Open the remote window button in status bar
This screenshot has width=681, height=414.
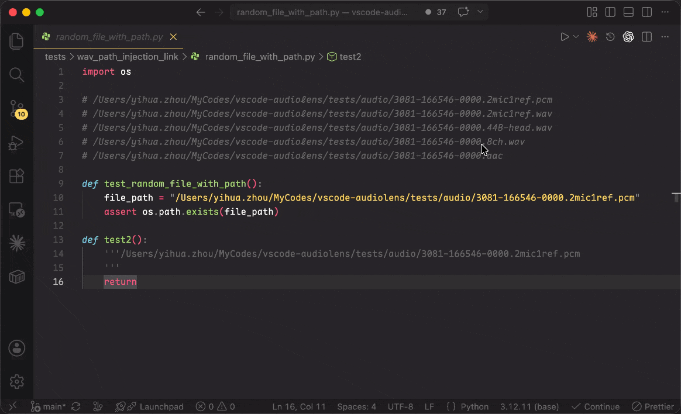click(13, 406)
